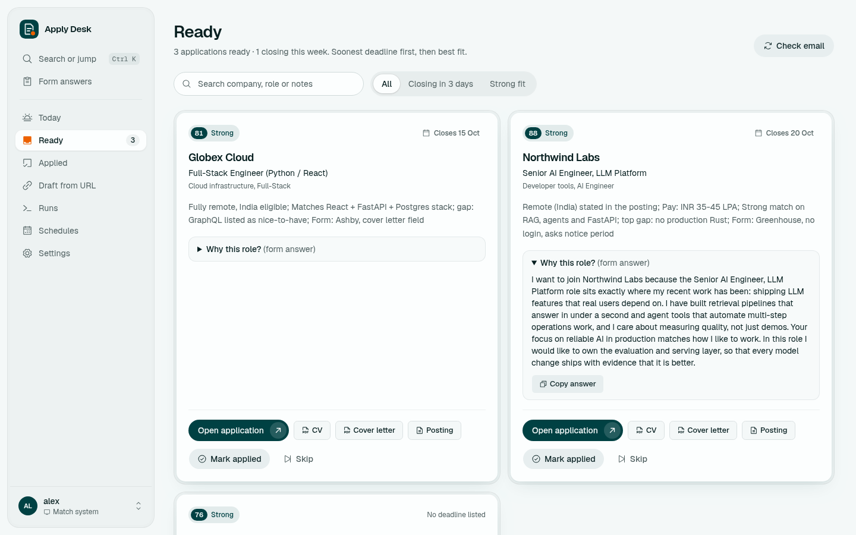
Task: Open the Today page from sidebar
Action: pos(80,118)
